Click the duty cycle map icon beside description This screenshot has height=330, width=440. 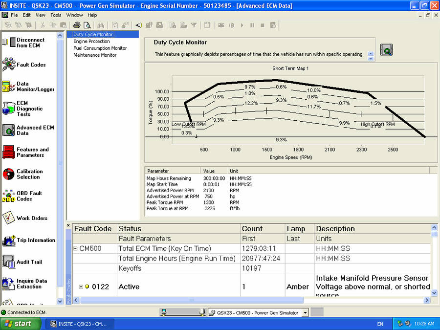386,49
